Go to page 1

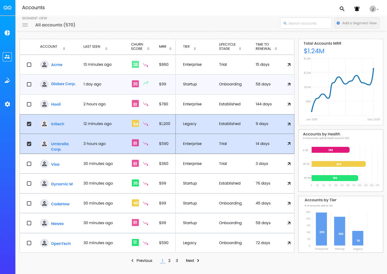point(163,261)
